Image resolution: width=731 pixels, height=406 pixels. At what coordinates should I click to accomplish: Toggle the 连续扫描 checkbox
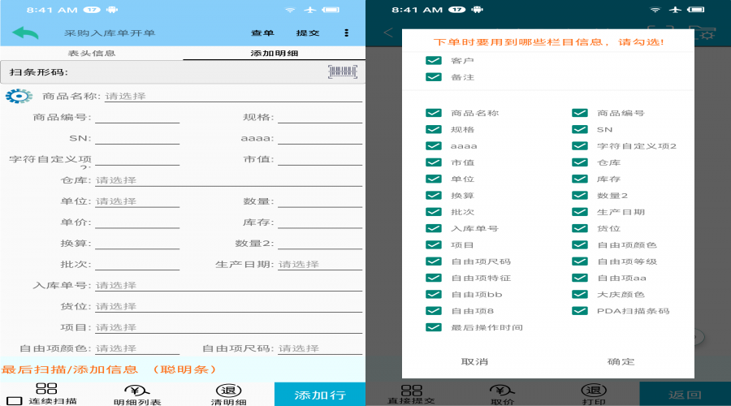click(15, 400)
